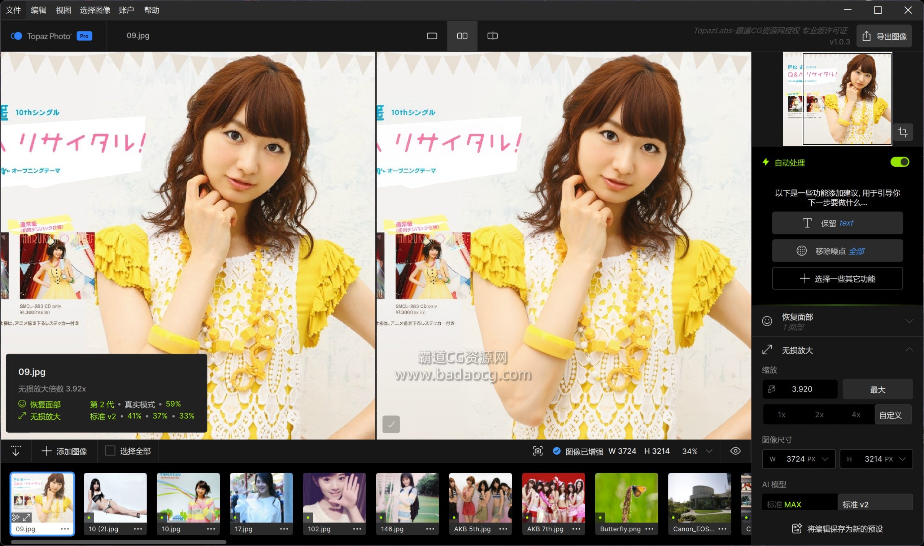The height and width of the screenshot is (546, 924).
Task: Select side-by-side comparison view icon
Action: coord(462,36)
